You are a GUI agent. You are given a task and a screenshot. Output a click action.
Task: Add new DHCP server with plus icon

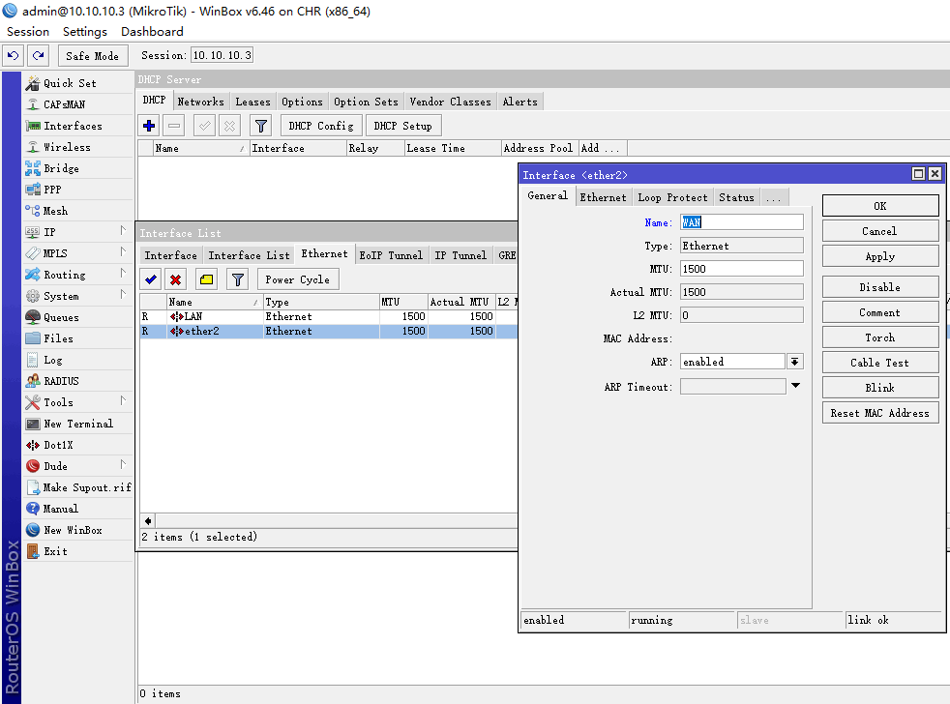(149, 126)
